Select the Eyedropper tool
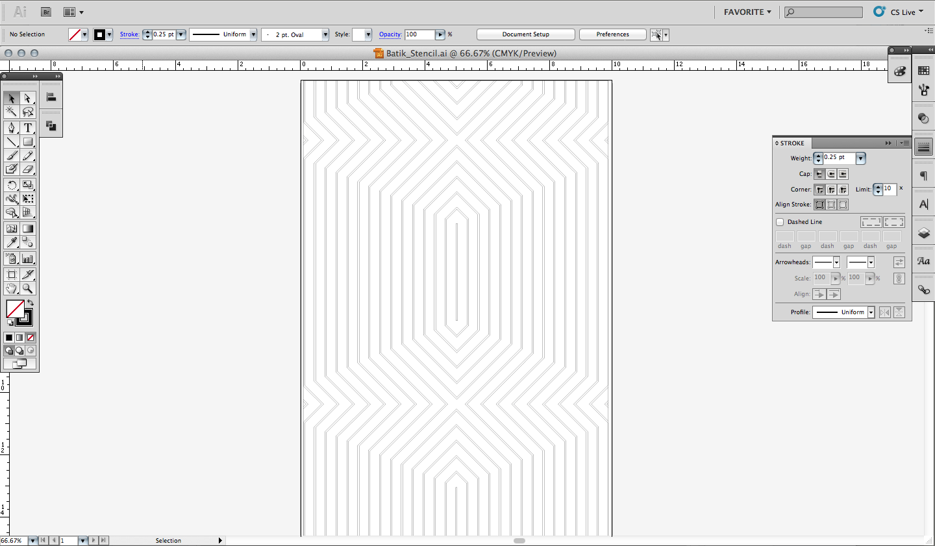The image size is (935, 546). (x=11, y=242)
